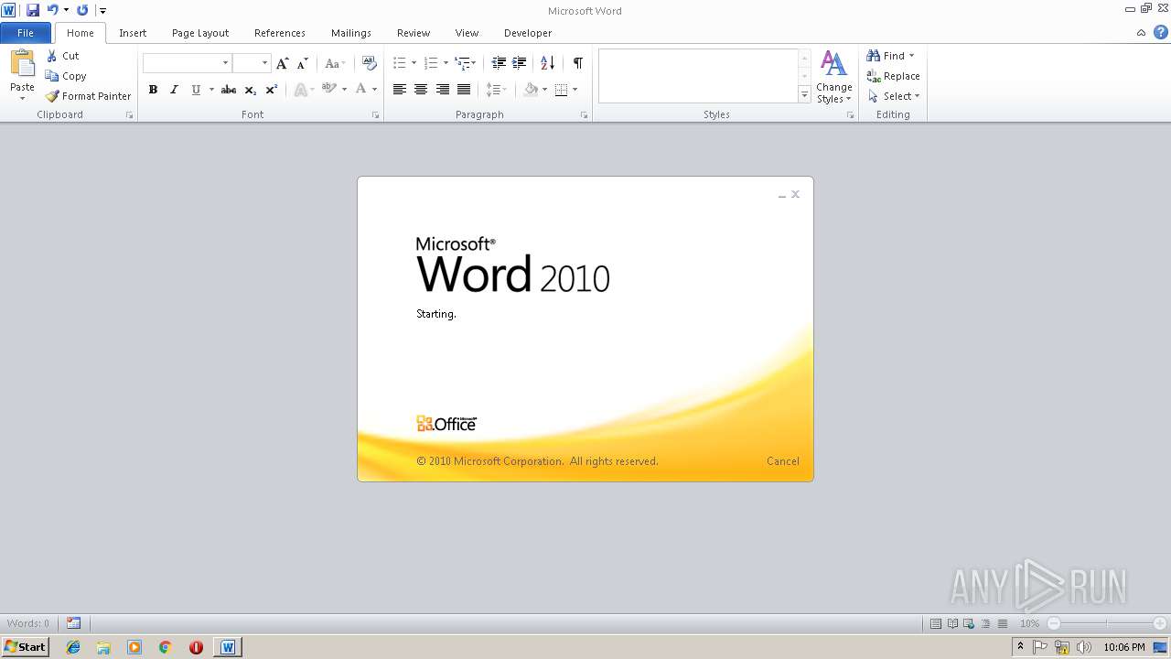Viewport: 1171px width, 659px height.
Task: Switch to the Page Layout tab
Action: pos(200,33)
